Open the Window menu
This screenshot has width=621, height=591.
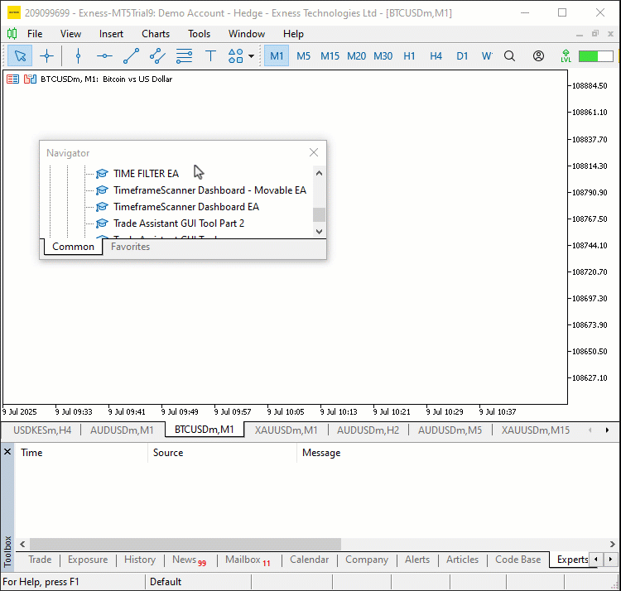pos(247,34)
